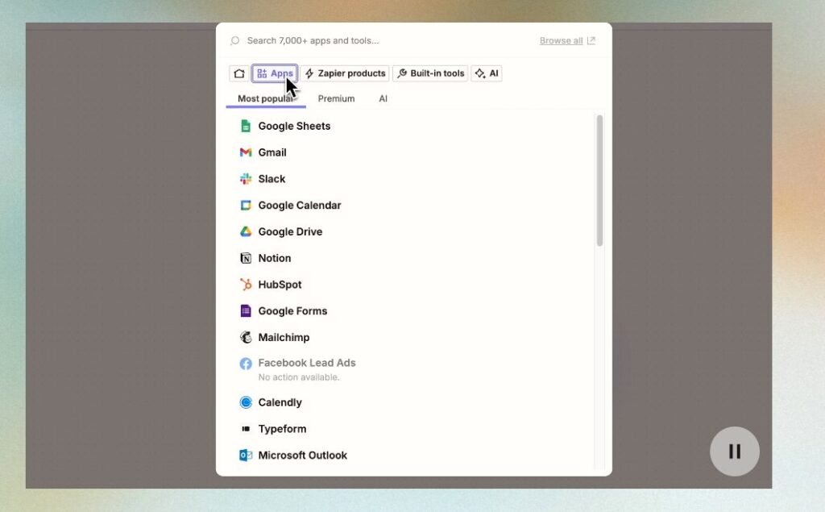
Task: Select the Zapier products filter
Action: pos(345,73)
